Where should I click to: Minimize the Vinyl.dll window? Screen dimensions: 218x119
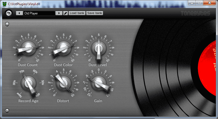(x=192, y=3)
